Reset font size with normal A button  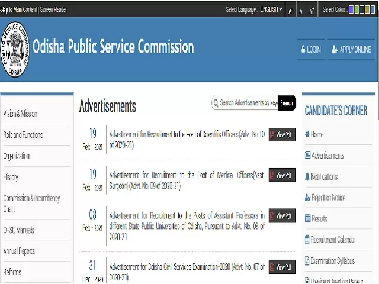pyautogui.click(x=301, y=11)
